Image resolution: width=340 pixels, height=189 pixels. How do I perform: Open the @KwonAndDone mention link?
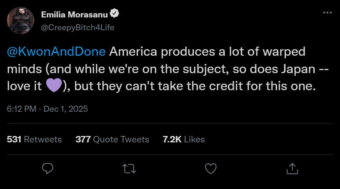click(56, 52)
